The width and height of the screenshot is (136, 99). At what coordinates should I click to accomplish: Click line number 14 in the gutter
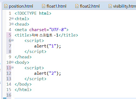[9, 84]
